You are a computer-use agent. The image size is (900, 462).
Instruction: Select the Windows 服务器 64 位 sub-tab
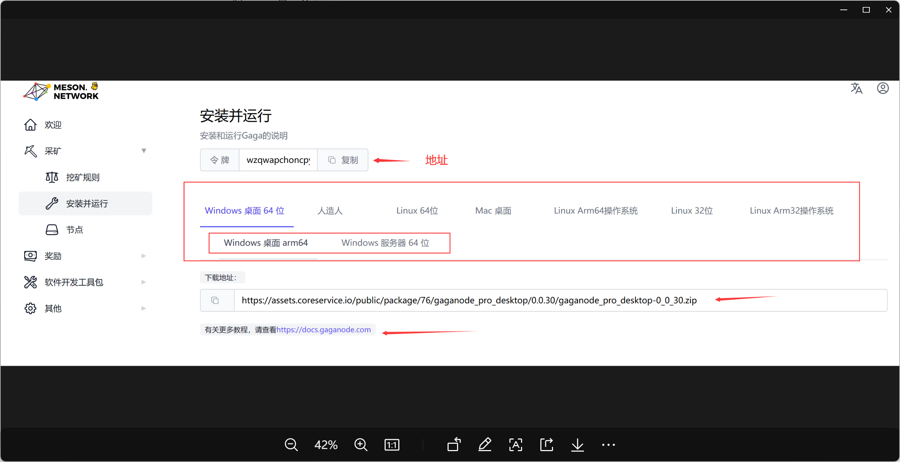click(385, 243)
